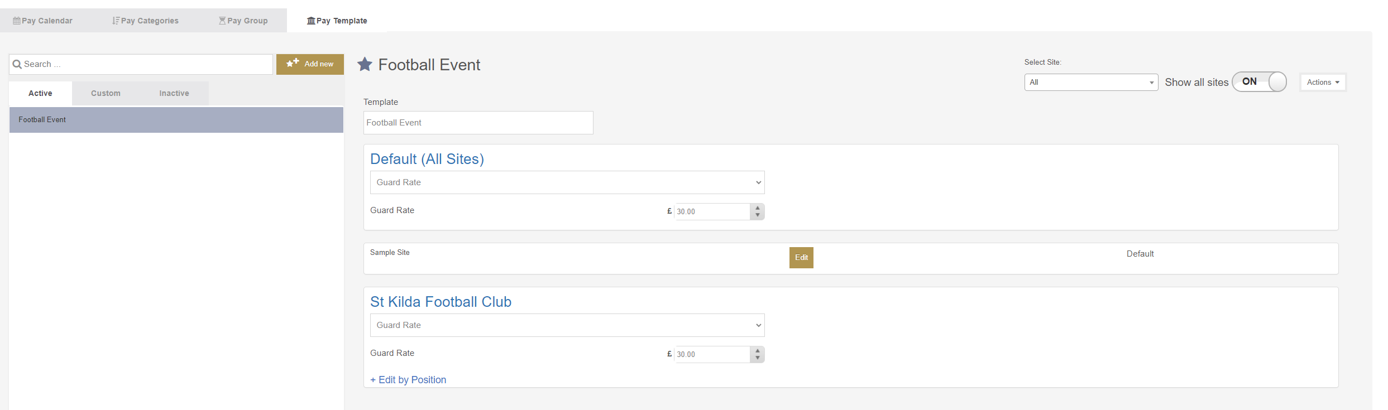
Task: Click into the Template name field
Action: pyautogui.click(x=478, y=123)
